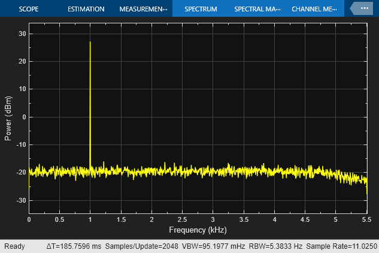Click the SPECTRUM tab
379x253 pixels.
[201, 9]
